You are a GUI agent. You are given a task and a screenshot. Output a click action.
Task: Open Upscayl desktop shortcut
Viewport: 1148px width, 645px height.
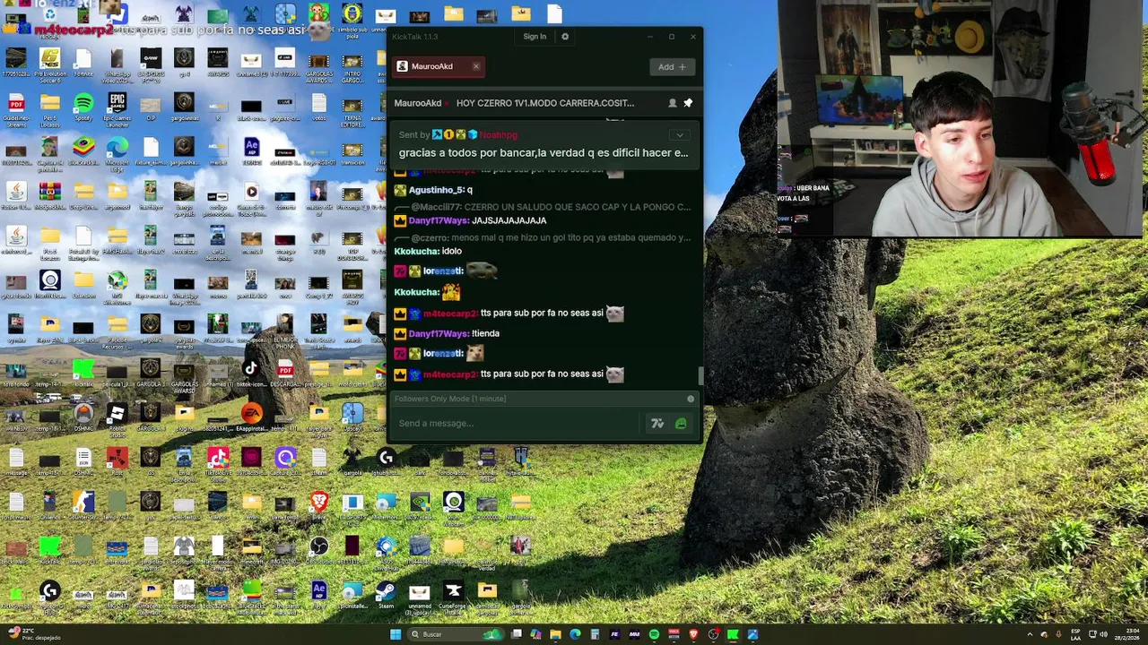click(352, 417)
